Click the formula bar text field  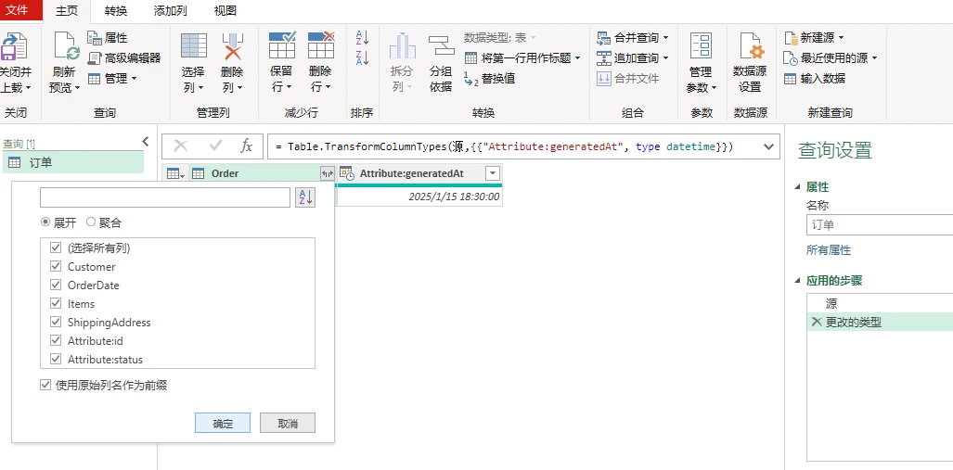click(x=514, y=146)
